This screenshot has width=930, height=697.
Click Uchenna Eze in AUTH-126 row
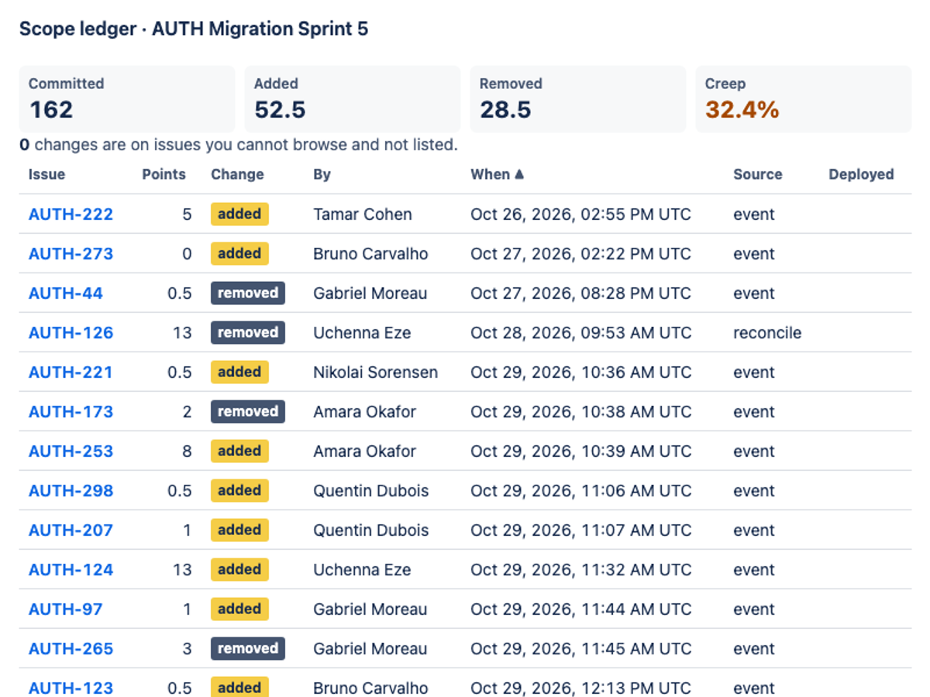coord(362,333)
